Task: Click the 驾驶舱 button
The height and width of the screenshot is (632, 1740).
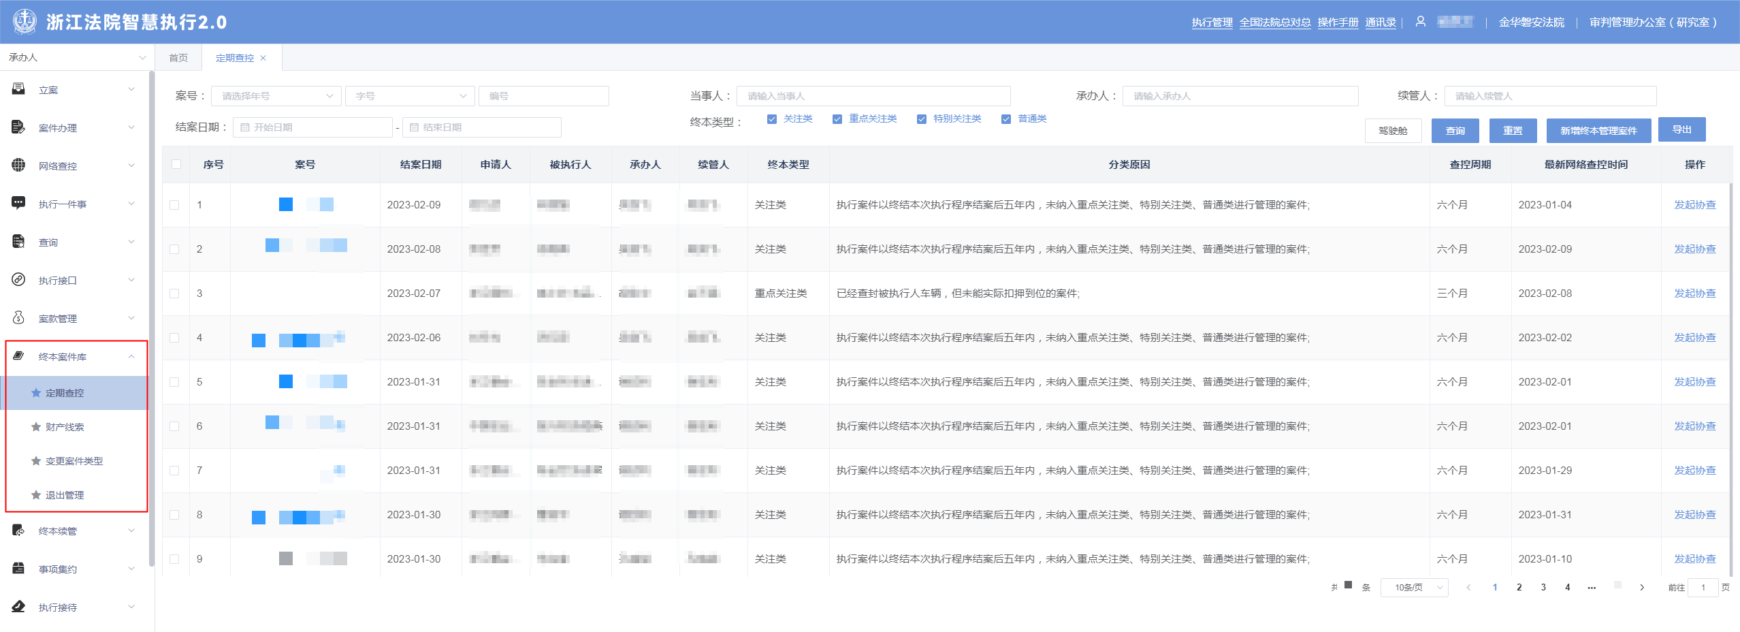Action: pos(1393,131)
